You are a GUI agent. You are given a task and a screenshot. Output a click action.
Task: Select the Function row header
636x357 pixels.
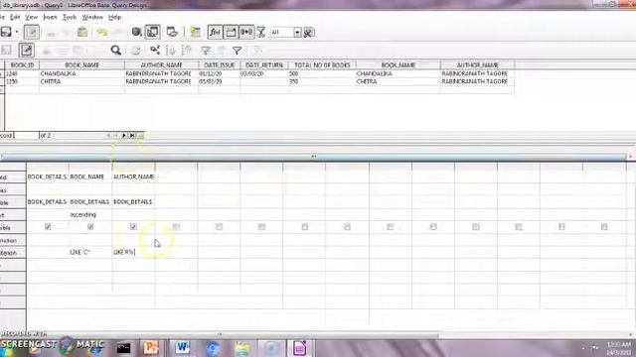(13, 240)
